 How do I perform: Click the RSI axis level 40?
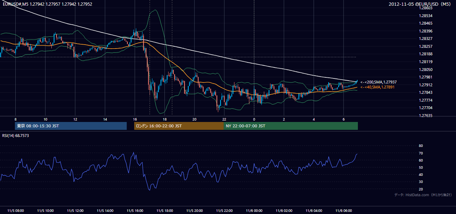coord(421,174)
